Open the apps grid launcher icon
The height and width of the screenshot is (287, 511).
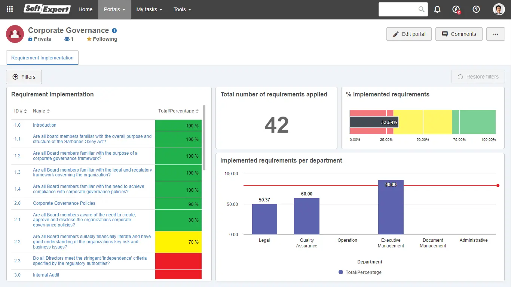click(10, 9)
